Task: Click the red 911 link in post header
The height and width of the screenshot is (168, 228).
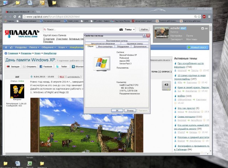Action: click(62, 77)
